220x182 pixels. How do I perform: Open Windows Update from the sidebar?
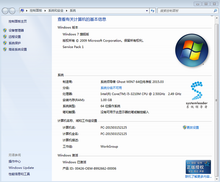(x=21, y=168)
